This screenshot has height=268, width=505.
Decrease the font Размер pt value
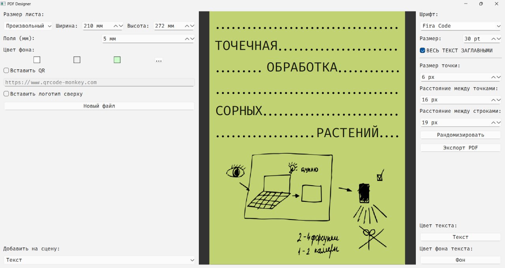(x=498, y=39)
